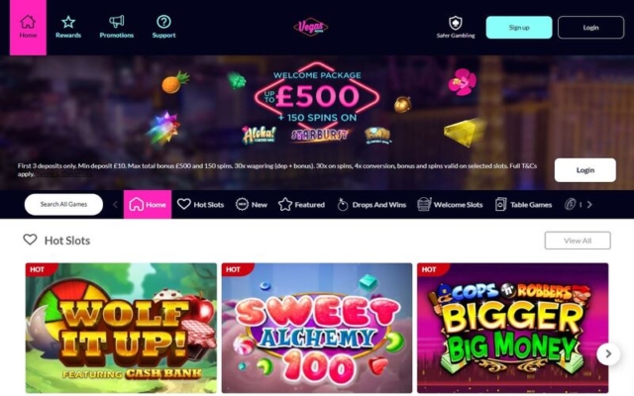
Task: Click the Safer Gambling shield icon
Action: pyautogui.click(x=456, y=23)
